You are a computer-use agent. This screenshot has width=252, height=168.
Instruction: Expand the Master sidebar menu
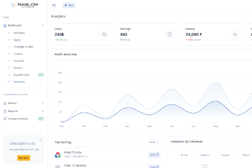(43, 103)
